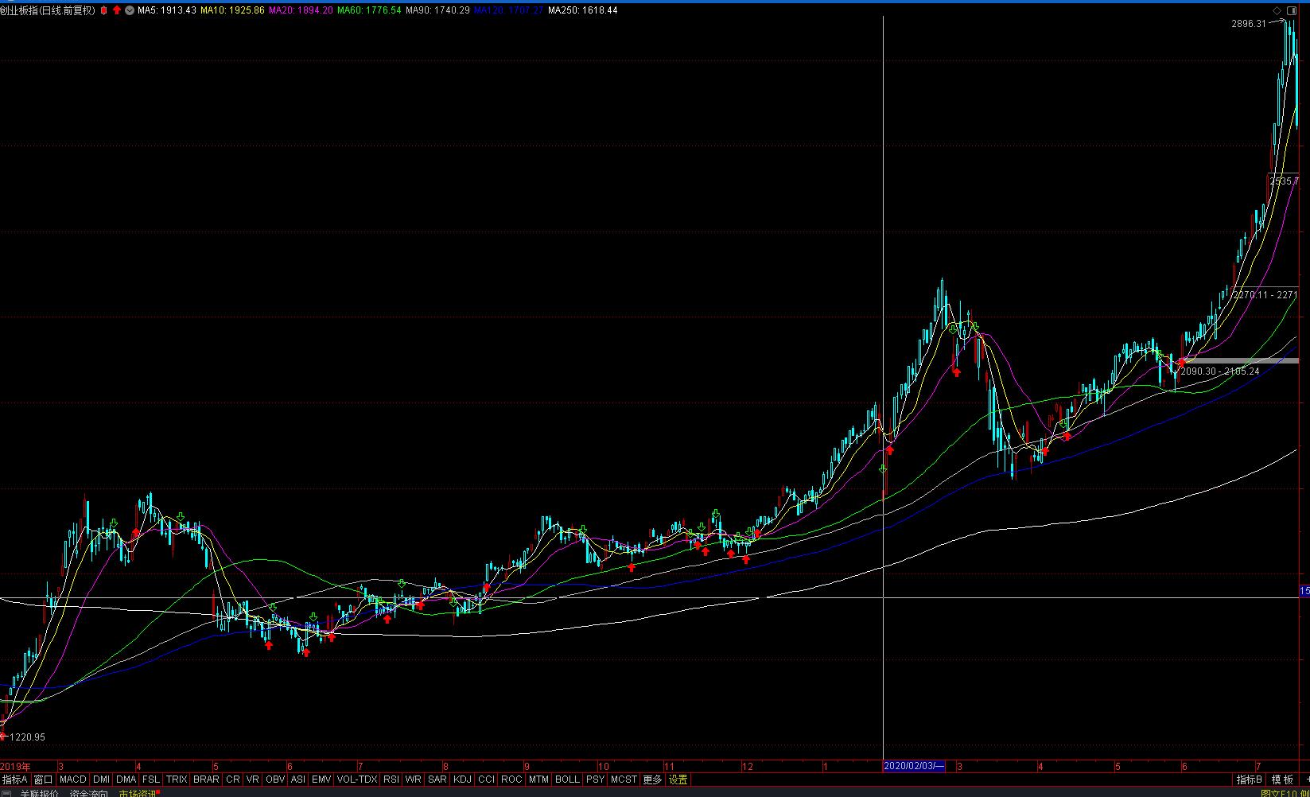1310x797 pixels.
Task: Click the red up-arrow icon in the title bar
Action: pos(117,10)
